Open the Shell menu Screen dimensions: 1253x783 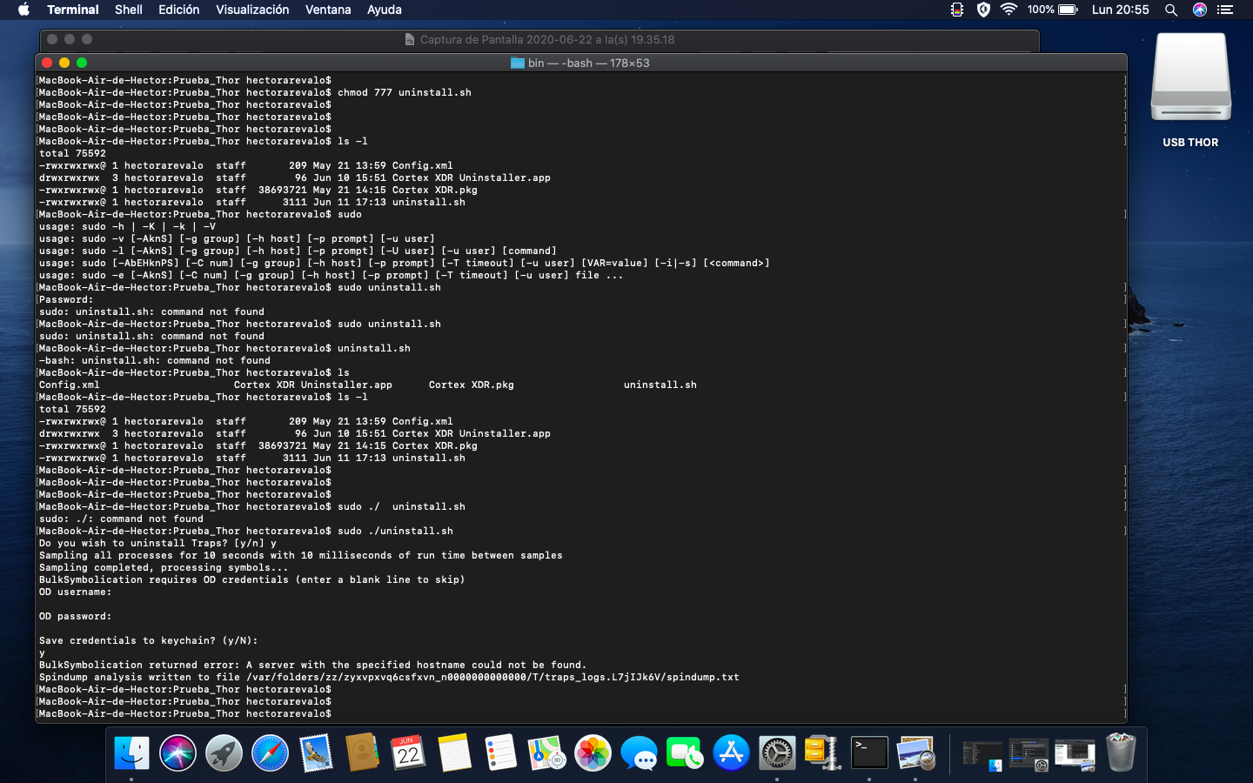point(129,10)
